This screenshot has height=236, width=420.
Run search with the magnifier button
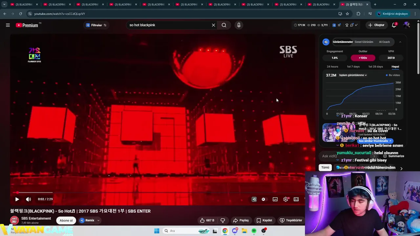click(x=224, y=25)
